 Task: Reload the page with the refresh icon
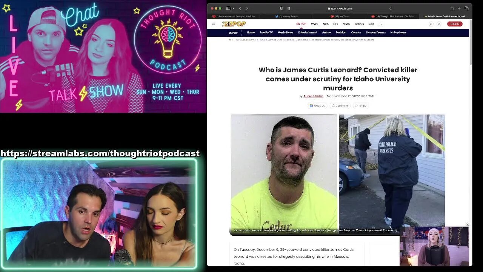(x=391, y=8)
